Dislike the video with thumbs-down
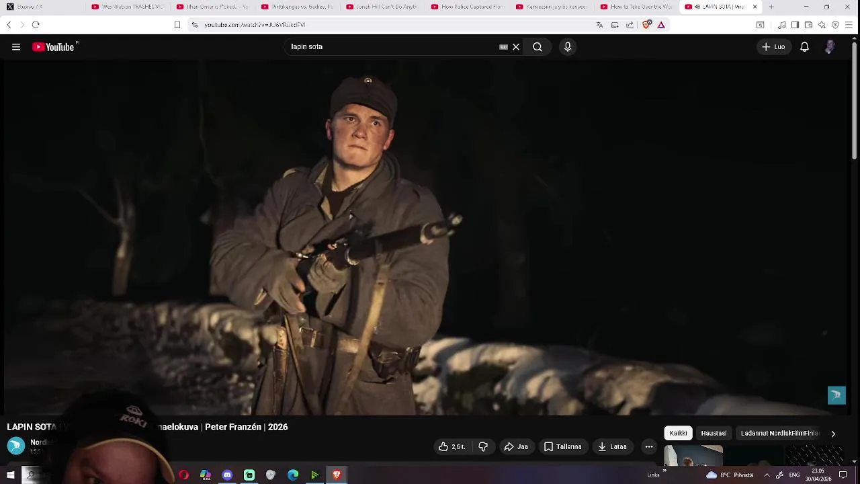The width and height of the screenshot is (860, 484). coord(483,446)
